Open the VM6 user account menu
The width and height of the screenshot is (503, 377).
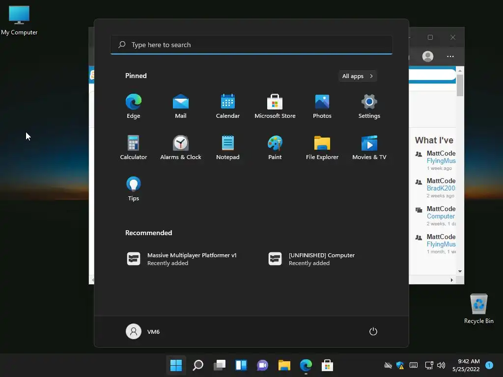point(143,331)
